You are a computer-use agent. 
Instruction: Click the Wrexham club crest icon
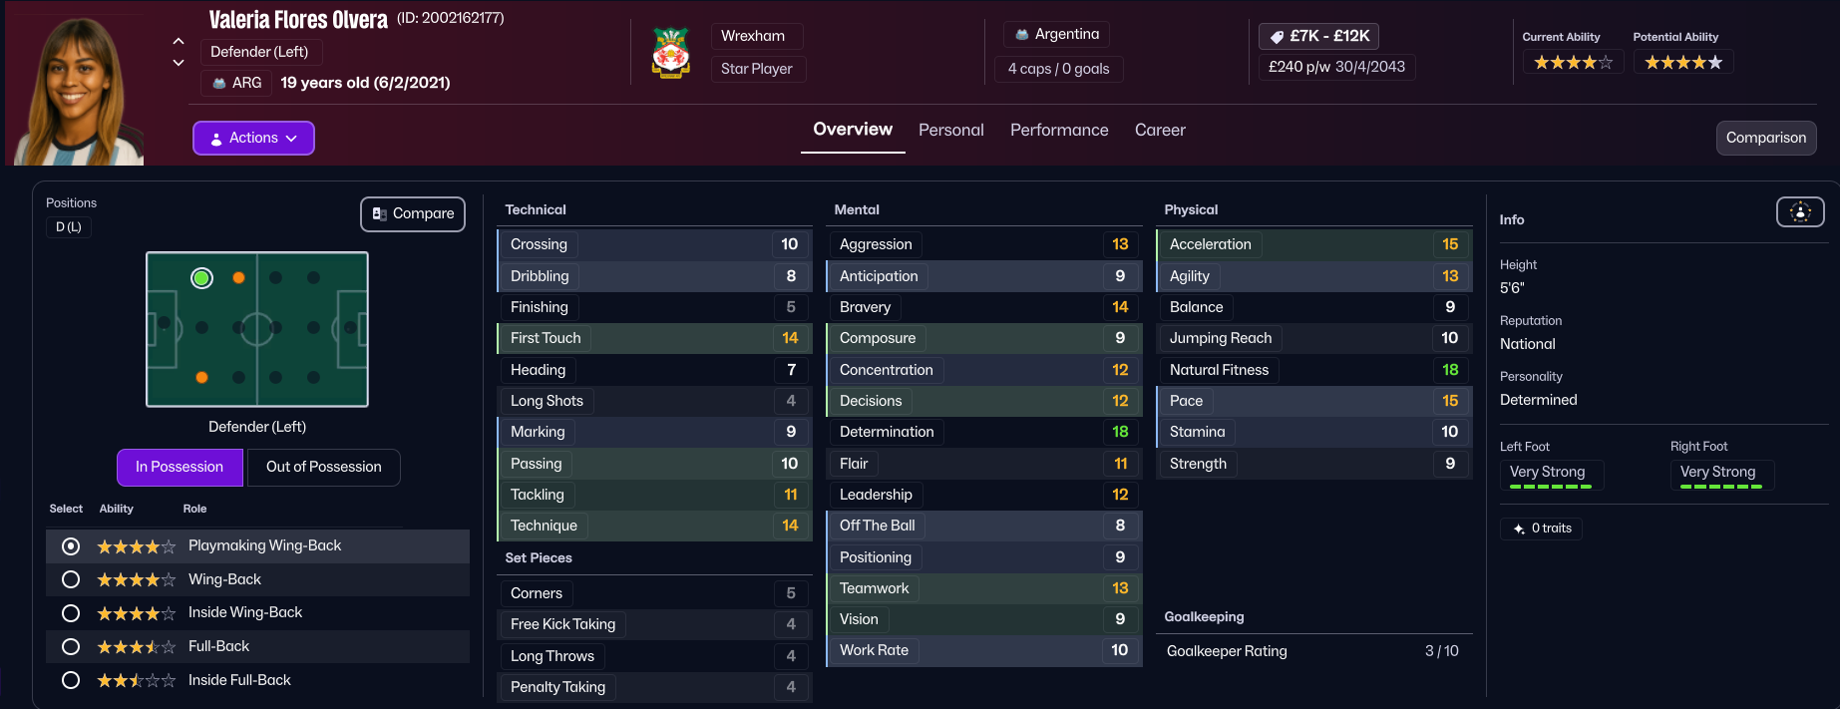[x=671, y=53]
